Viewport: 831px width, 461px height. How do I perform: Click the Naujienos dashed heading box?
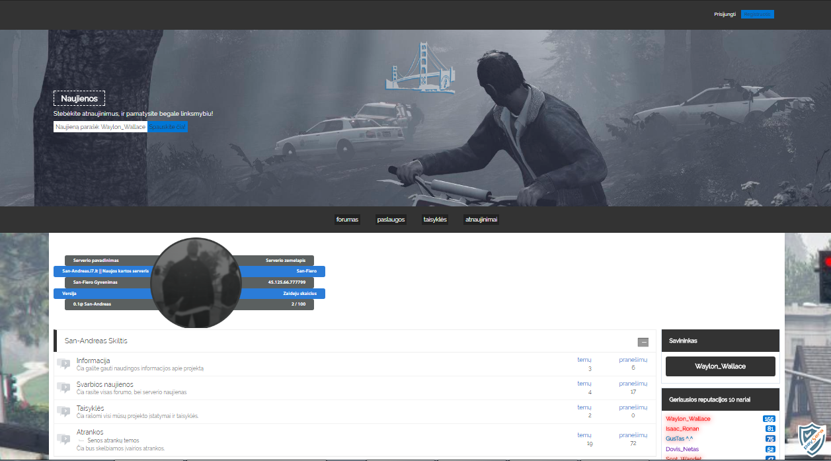pyautogui.click(x=79, y=99)
